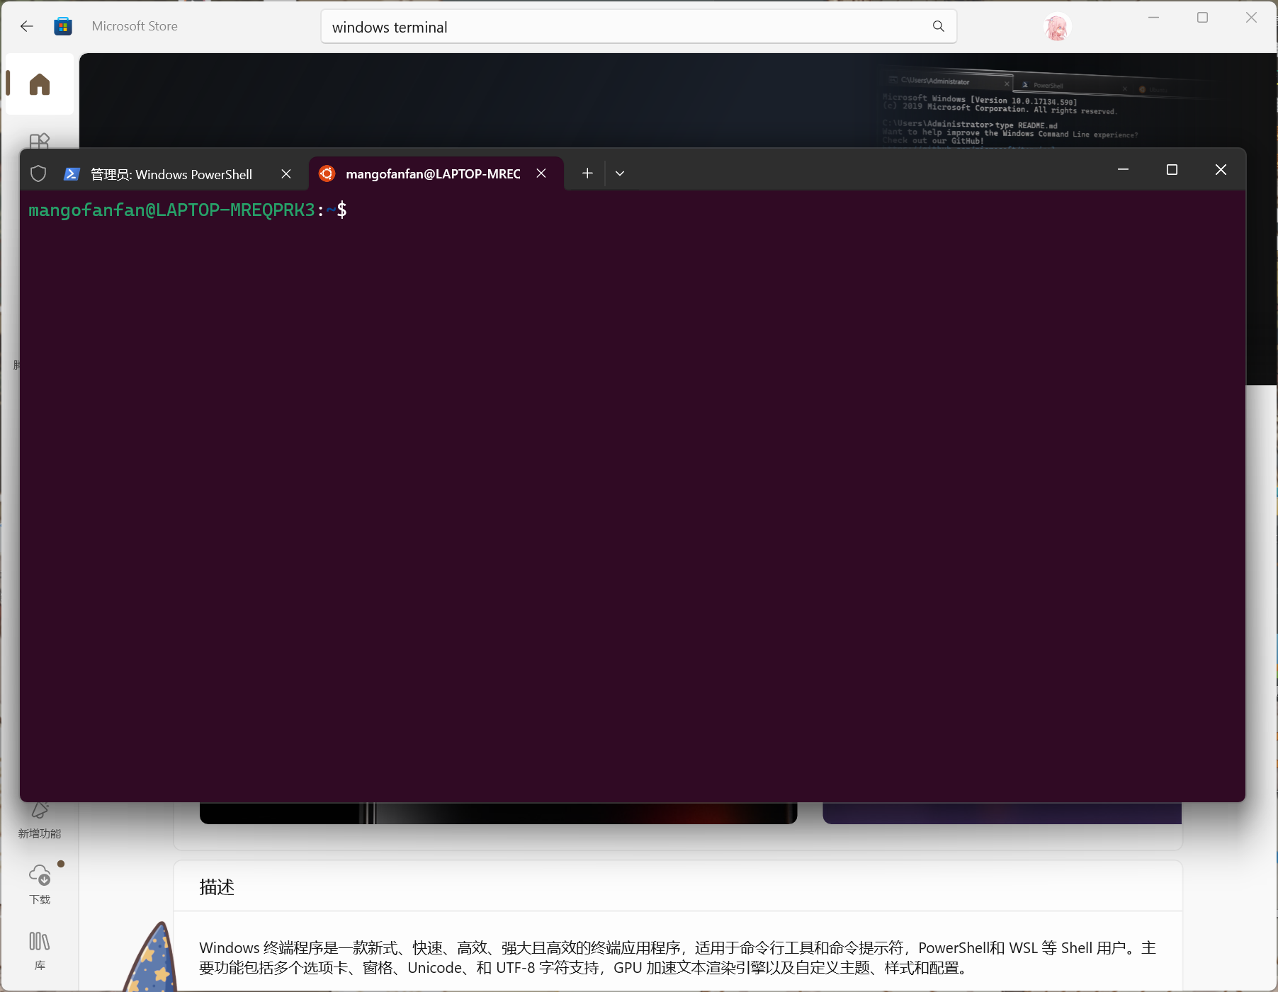The width and height of the screenshot is (1278, 992).
Task: Close the Microsoft Store window
Action: pos(1251,17)
